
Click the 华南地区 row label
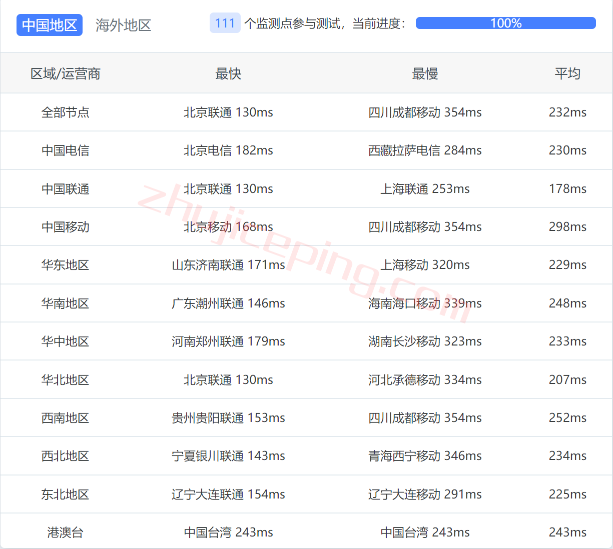(x=66, y=303)
